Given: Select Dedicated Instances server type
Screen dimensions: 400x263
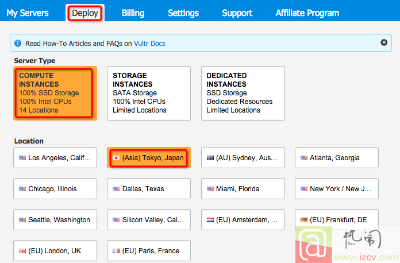Looking at the screenshot, I should pyautogui.click(x=243, y=93).
